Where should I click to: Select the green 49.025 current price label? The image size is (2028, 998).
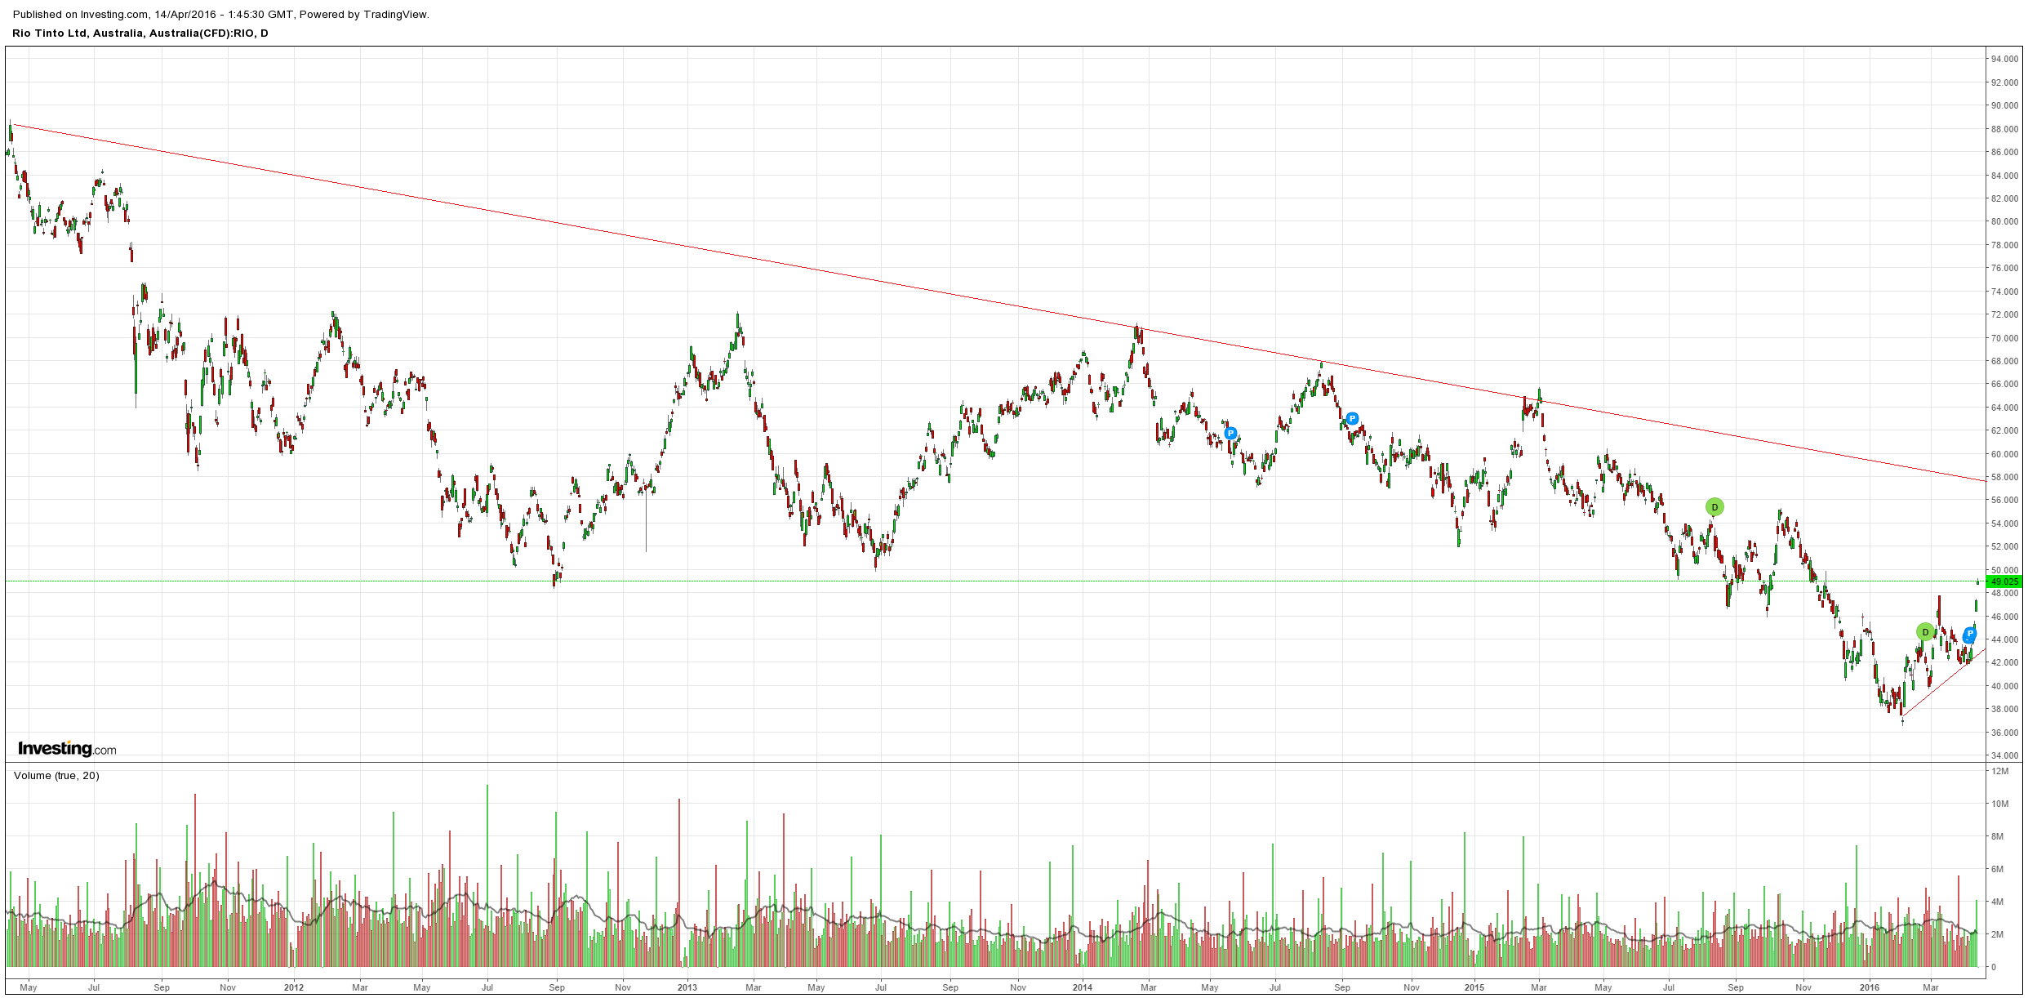point(2004,581)
